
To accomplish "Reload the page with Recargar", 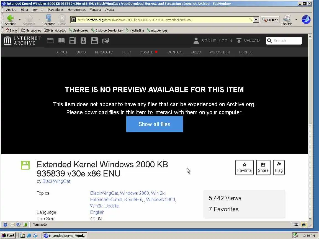I will click(48, 20).
